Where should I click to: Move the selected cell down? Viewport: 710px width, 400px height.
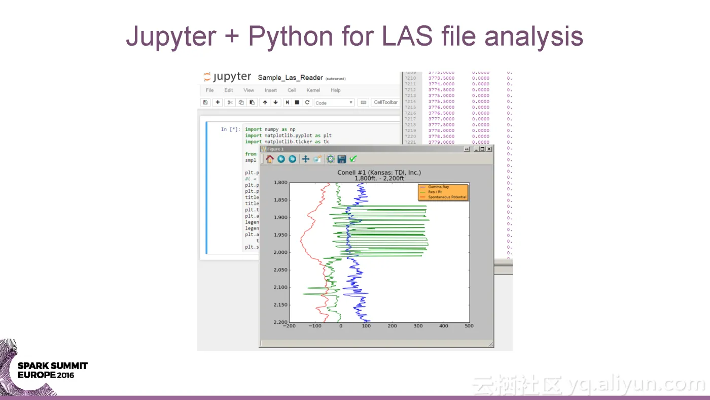tap(276, 103)
